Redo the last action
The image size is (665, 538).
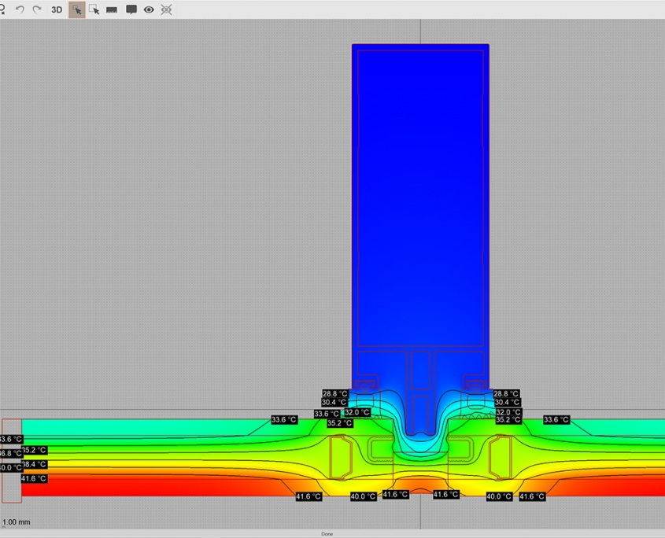37,9
